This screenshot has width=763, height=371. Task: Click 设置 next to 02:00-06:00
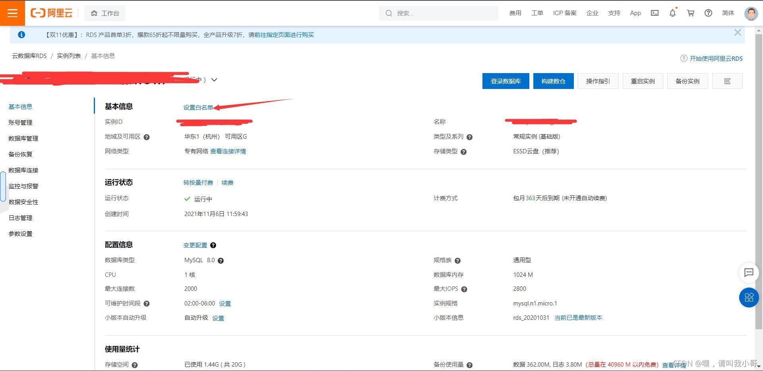point(225,304)
